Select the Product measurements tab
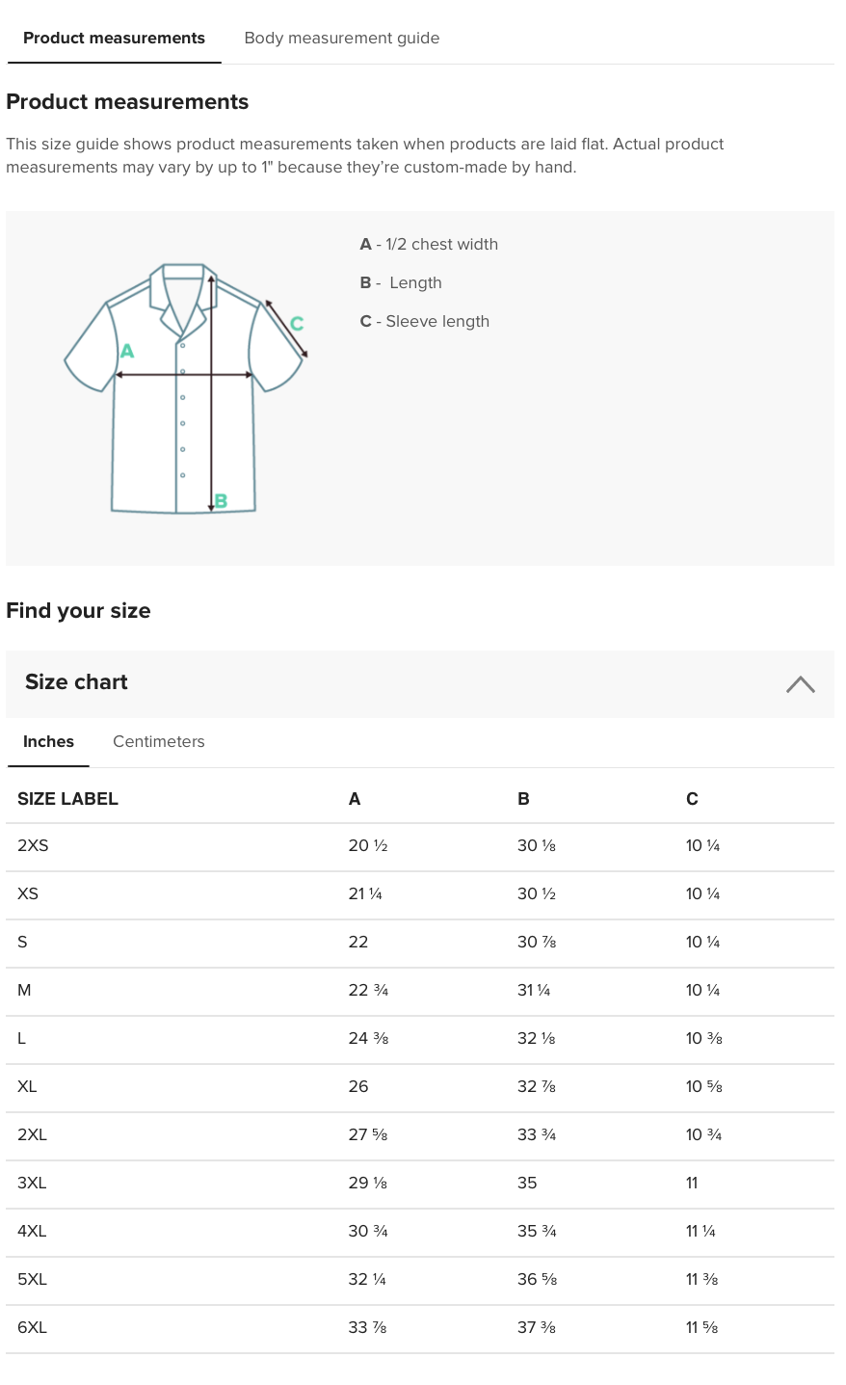The height and width of the screenshot is (1385, 846). tap(114, 39)
